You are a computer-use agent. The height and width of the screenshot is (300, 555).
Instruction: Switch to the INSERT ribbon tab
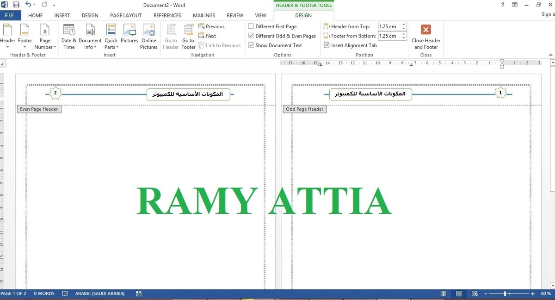point(62,15)
